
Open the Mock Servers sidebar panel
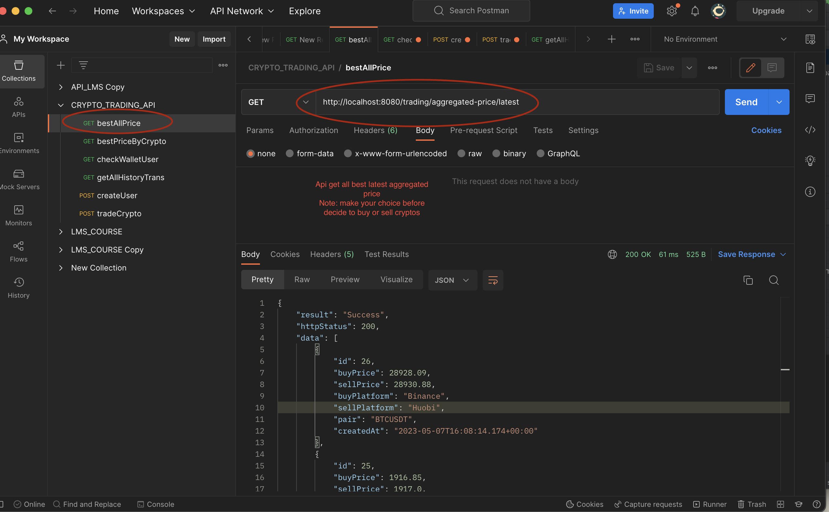[x=19, y=179]
